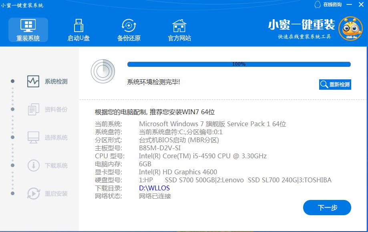Click the 重启安装 step icon

tap(34, 193)
